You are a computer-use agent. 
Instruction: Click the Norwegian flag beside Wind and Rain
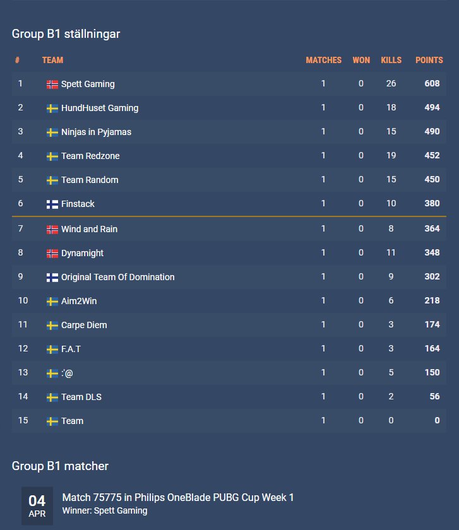tap(52, 230)
